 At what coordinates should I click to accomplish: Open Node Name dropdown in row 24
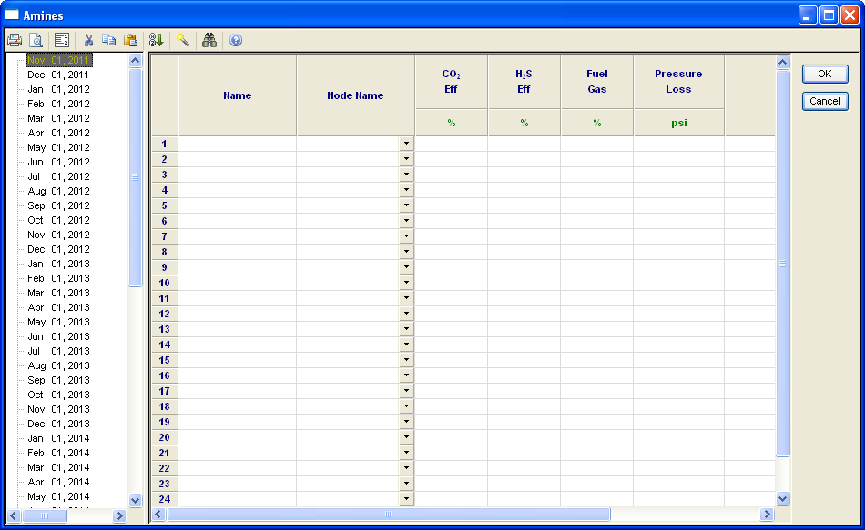coord(406,499)
